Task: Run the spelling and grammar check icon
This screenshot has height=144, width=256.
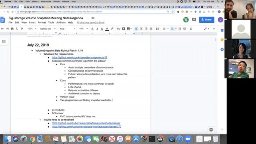Action: tap(17, 29)
